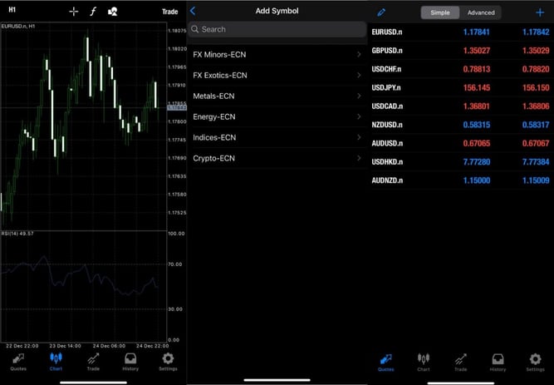Select USDCAD.n quote row

[x=461, y=106]
